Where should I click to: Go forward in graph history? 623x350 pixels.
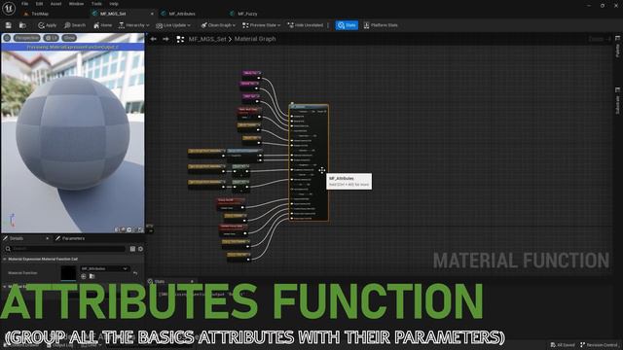pos(165,39)
